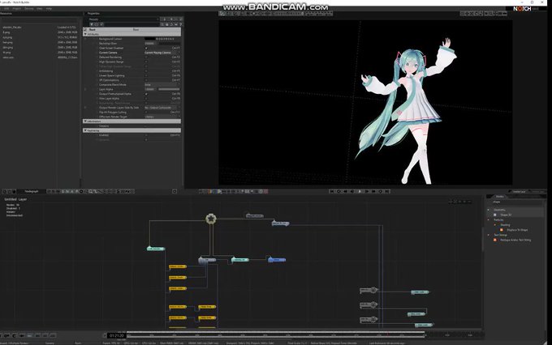552x345 pixels.
Task: Toggle the Deferred Rendering checkbox
Action: click(146, 57)
